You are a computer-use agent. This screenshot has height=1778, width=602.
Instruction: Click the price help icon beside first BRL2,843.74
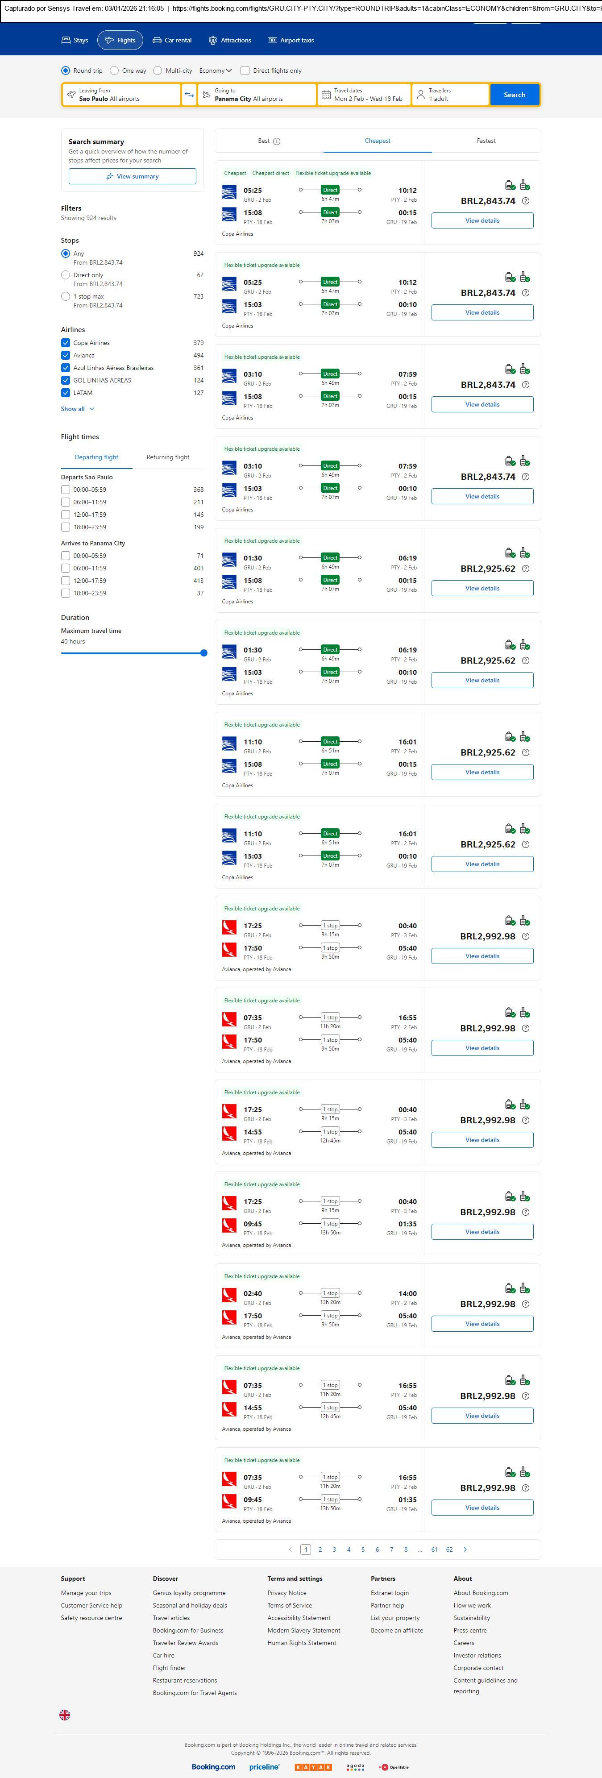point(525,201)
